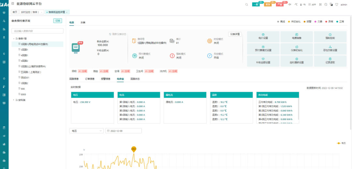
Task: Click the document lock icon in header
Action: coord(331,5)
